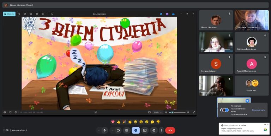Click the present screen button

(x=145, y=130)
